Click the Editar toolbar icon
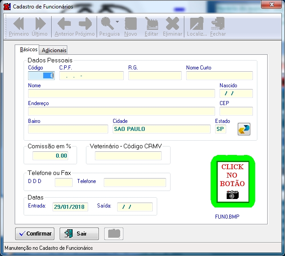Screen dimensions: 285x256 click(x=151, y=24)
